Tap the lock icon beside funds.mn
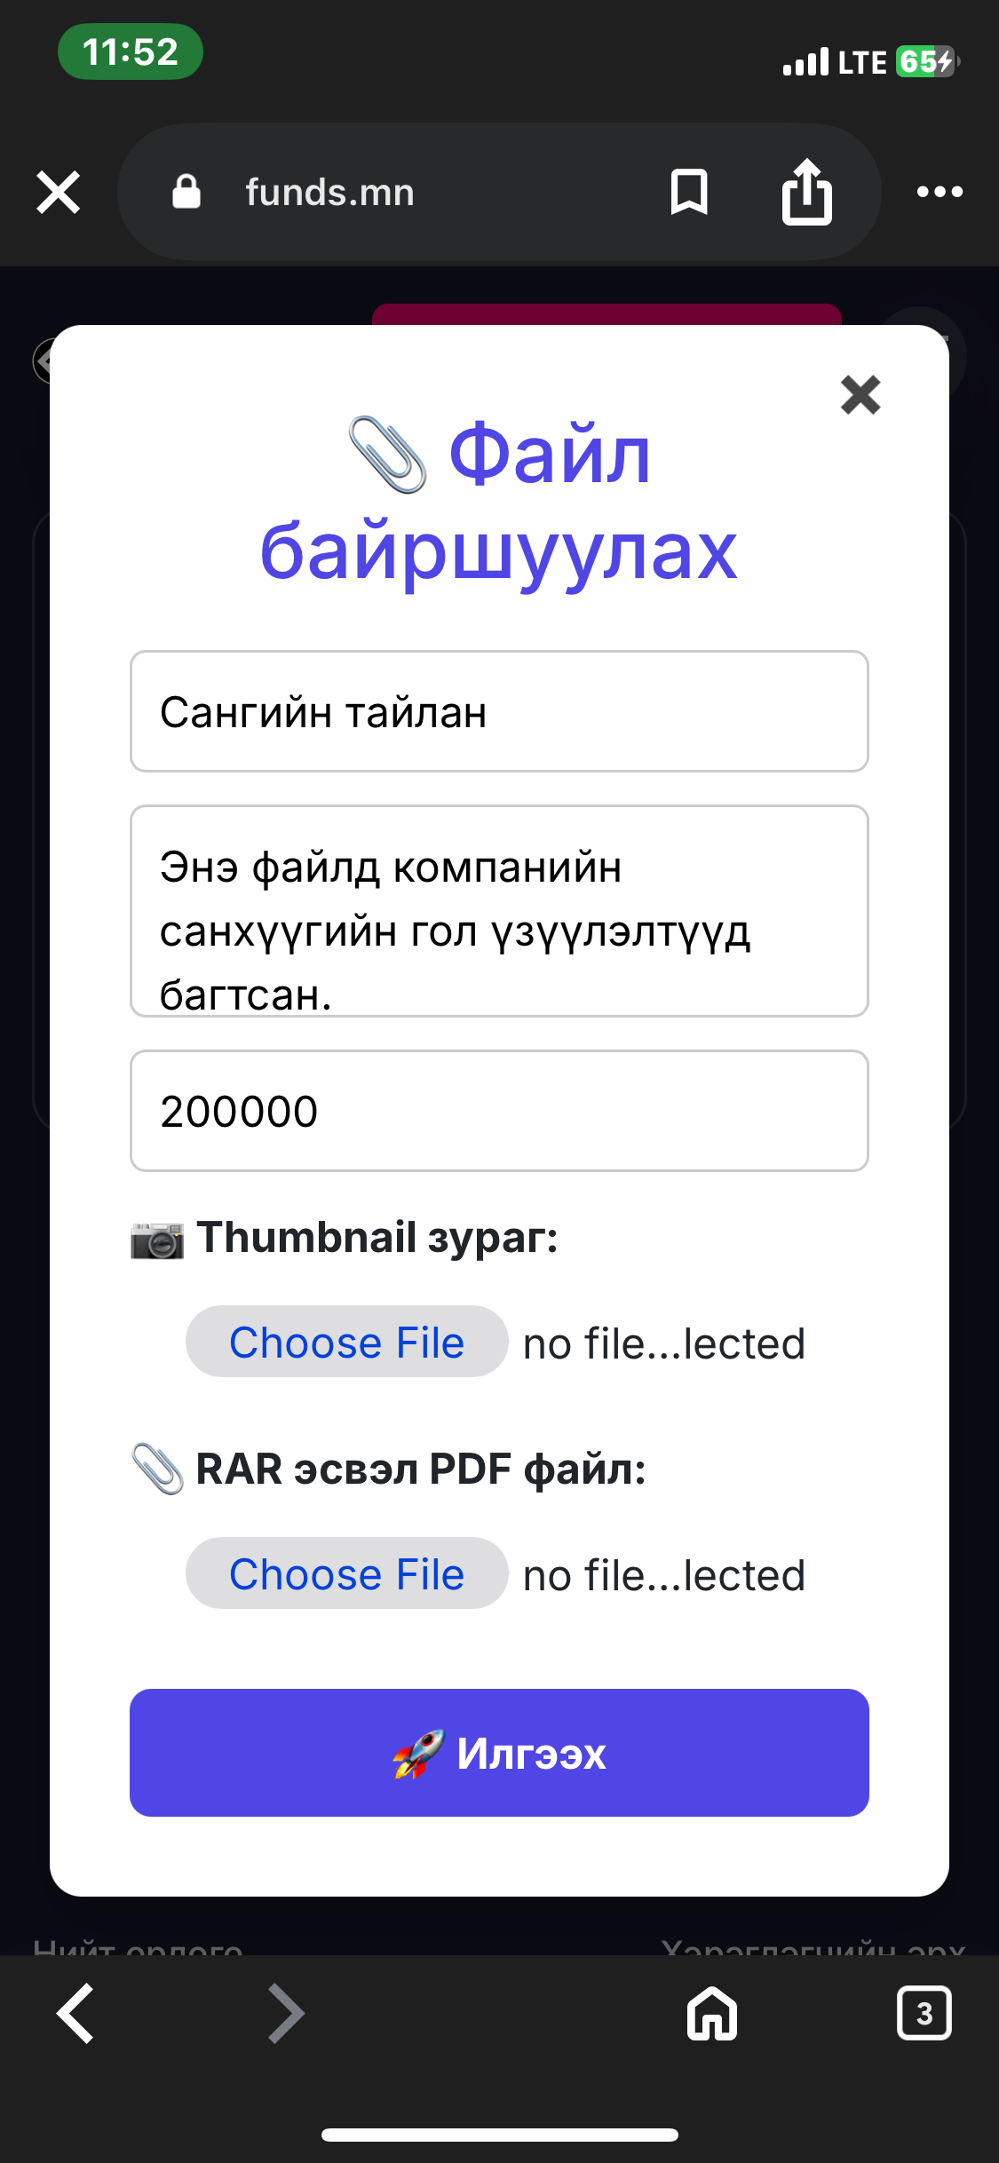 coord(186,192)
